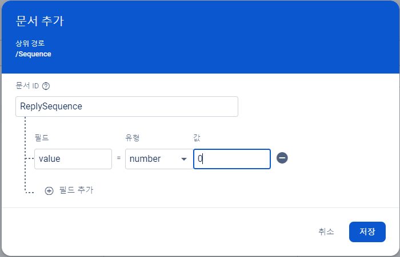Save the document with 저장 button
The image size is (400, 257).
tap(367, 232)
